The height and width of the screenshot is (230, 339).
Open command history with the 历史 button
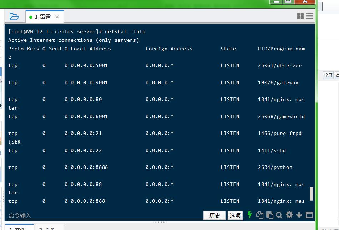point(214,215)
